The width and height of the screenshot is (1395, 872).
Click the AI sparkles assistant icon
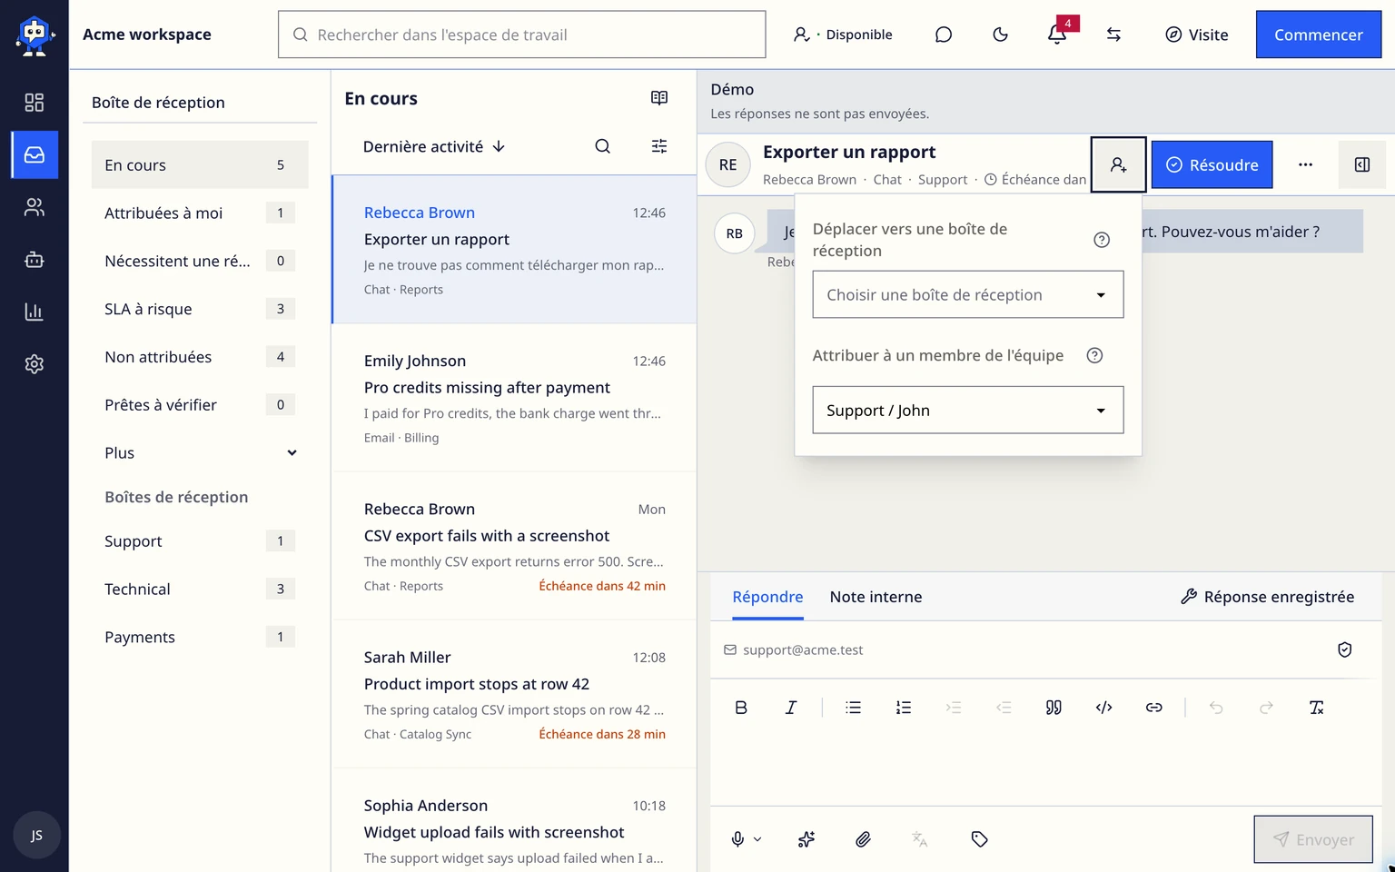[x=806, y=839]
